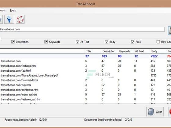Viewport: 171px width, 128px height.
Task: Toggle the Alt Text checkbox
Action: coord(77,42)
